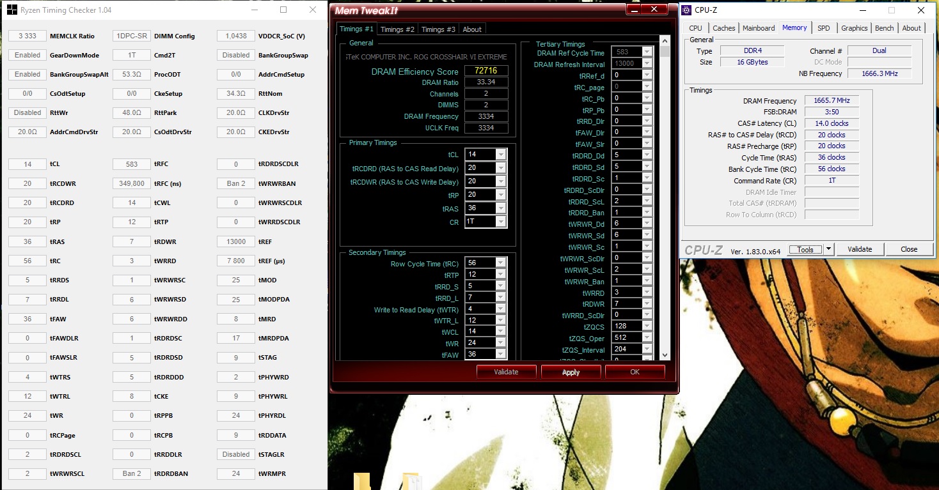Click the MEMCLK Ratio value 3 333
The height and width of the screenshot is (490, 939).
click(x=28, y=36)
